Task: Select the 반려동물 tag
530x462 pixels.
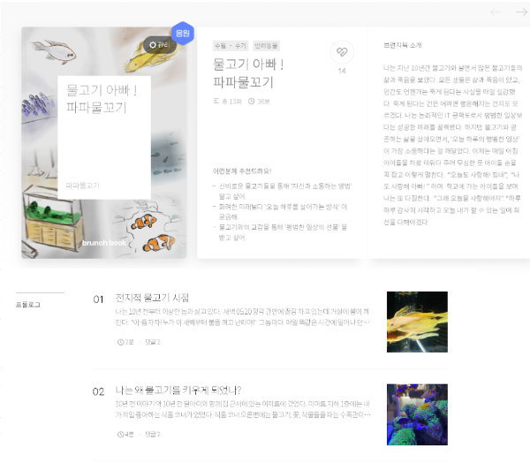Action: pos(266,46)
